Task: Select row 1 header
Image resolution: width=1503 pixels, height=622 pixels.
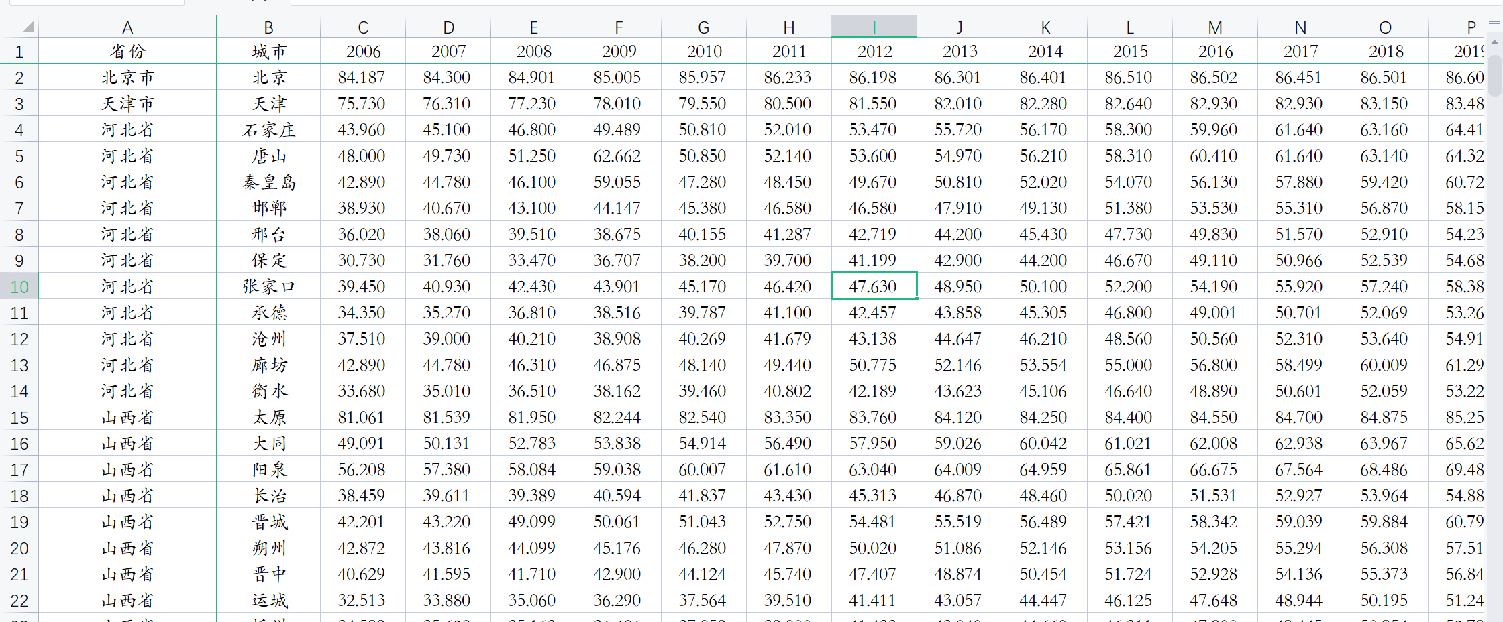Action: 19,51
